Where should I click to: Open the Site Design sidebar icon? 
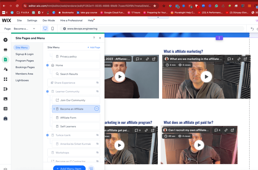point(6,69)
